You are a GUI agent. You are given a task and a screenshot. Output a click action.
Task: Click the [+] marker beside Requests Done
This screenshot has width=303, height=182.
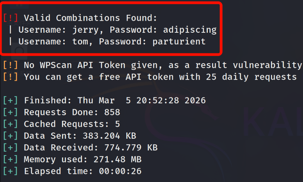[10, 112]
